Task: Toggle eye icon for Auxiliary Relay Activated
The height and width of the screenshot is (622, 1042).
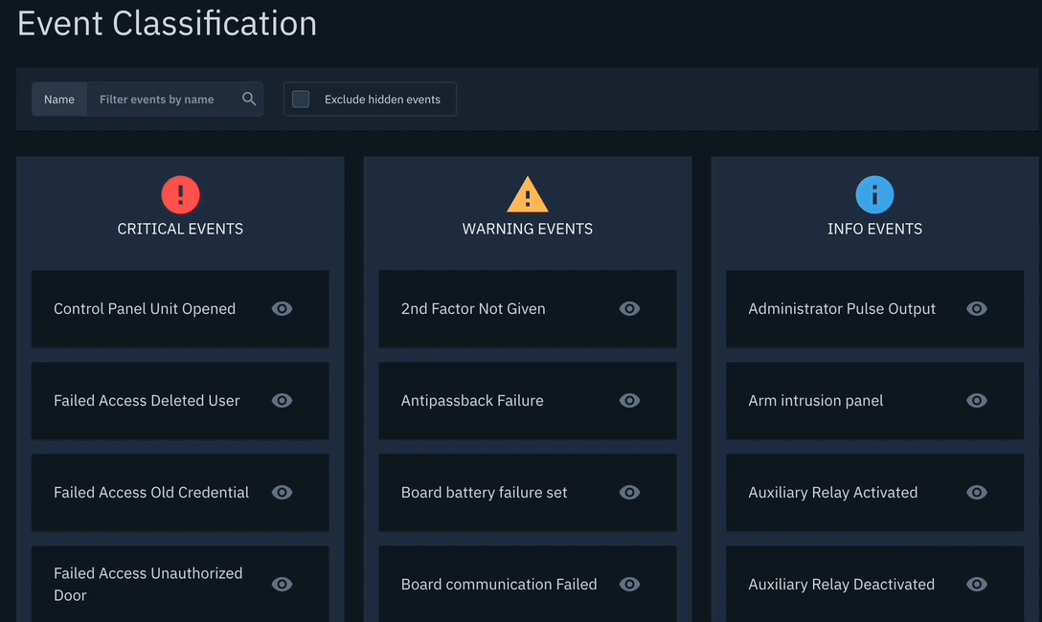Action: point(976,493)
